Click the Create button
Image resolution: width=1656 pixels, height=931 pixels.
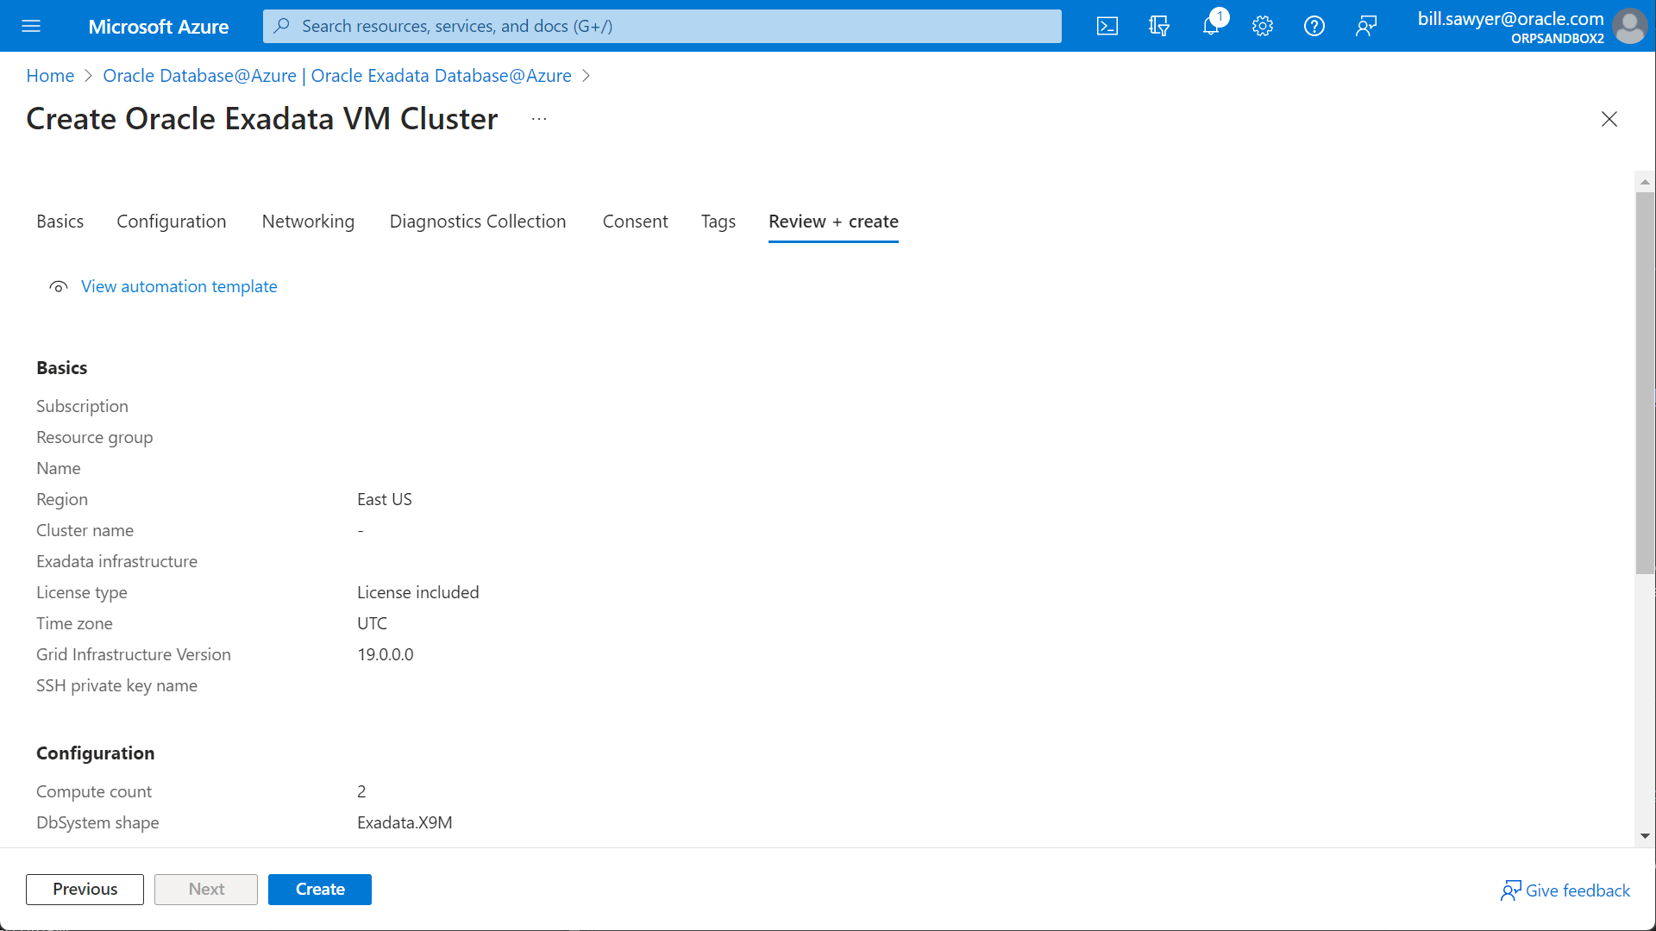tap(319, 889)
